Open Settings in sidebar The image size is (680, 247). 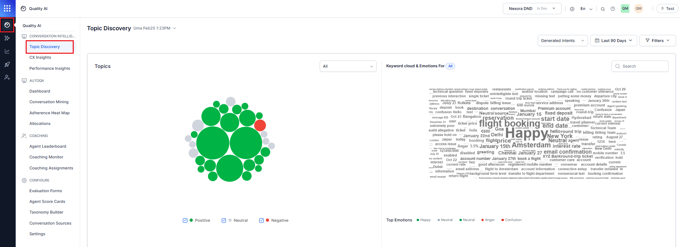pos(37,234)
